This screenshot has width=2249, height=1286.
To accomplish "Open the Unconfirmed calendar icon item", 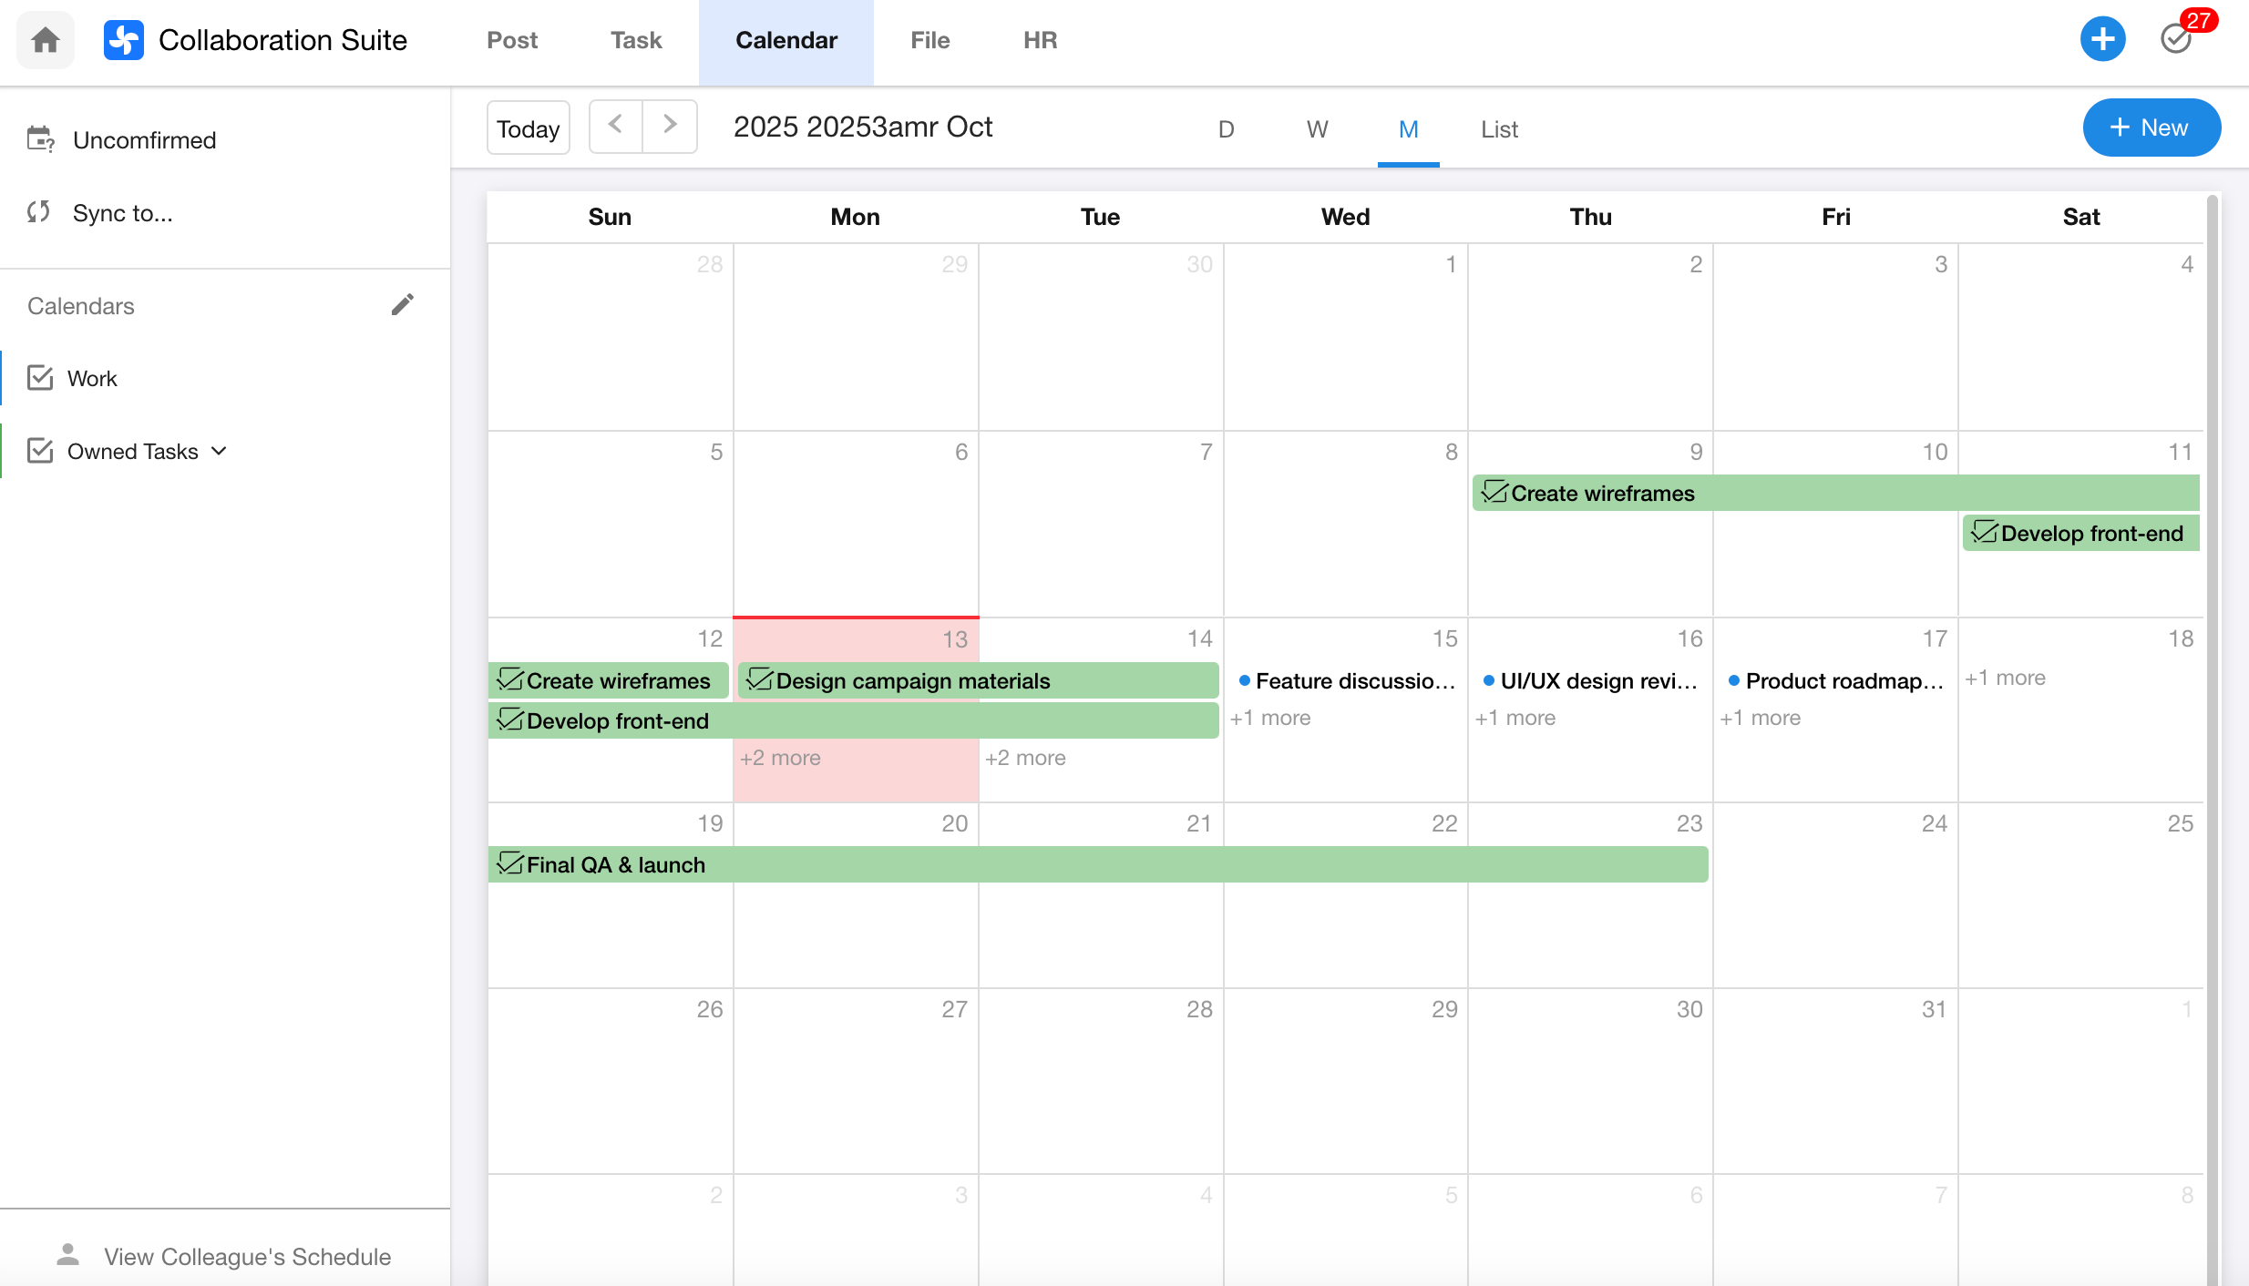I will coord(40,139).
